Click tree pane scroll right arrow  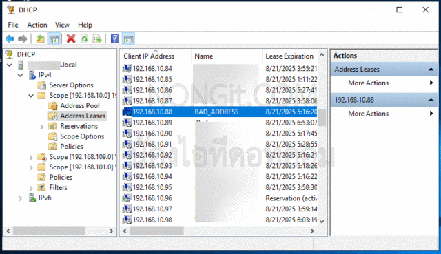point(112,231)
